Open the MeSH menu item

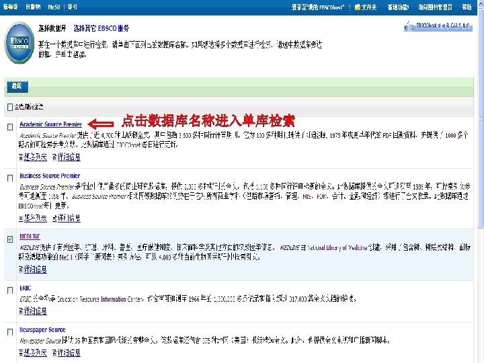pos(54,7)
